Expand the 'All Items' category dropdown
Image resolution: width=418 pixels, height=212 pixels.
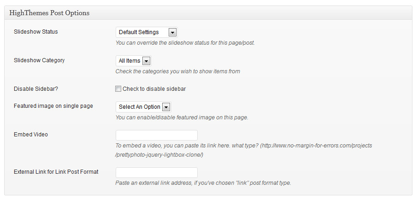click(130, 61)
